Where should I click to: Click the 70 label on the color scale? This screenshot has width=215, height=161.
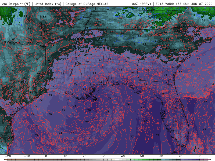point(180,156)
